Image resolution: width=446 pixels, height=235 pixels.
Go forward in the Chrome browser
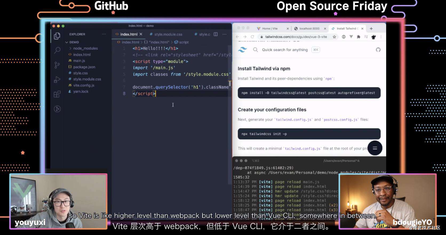pyautogui.click(x=245, y=37)
